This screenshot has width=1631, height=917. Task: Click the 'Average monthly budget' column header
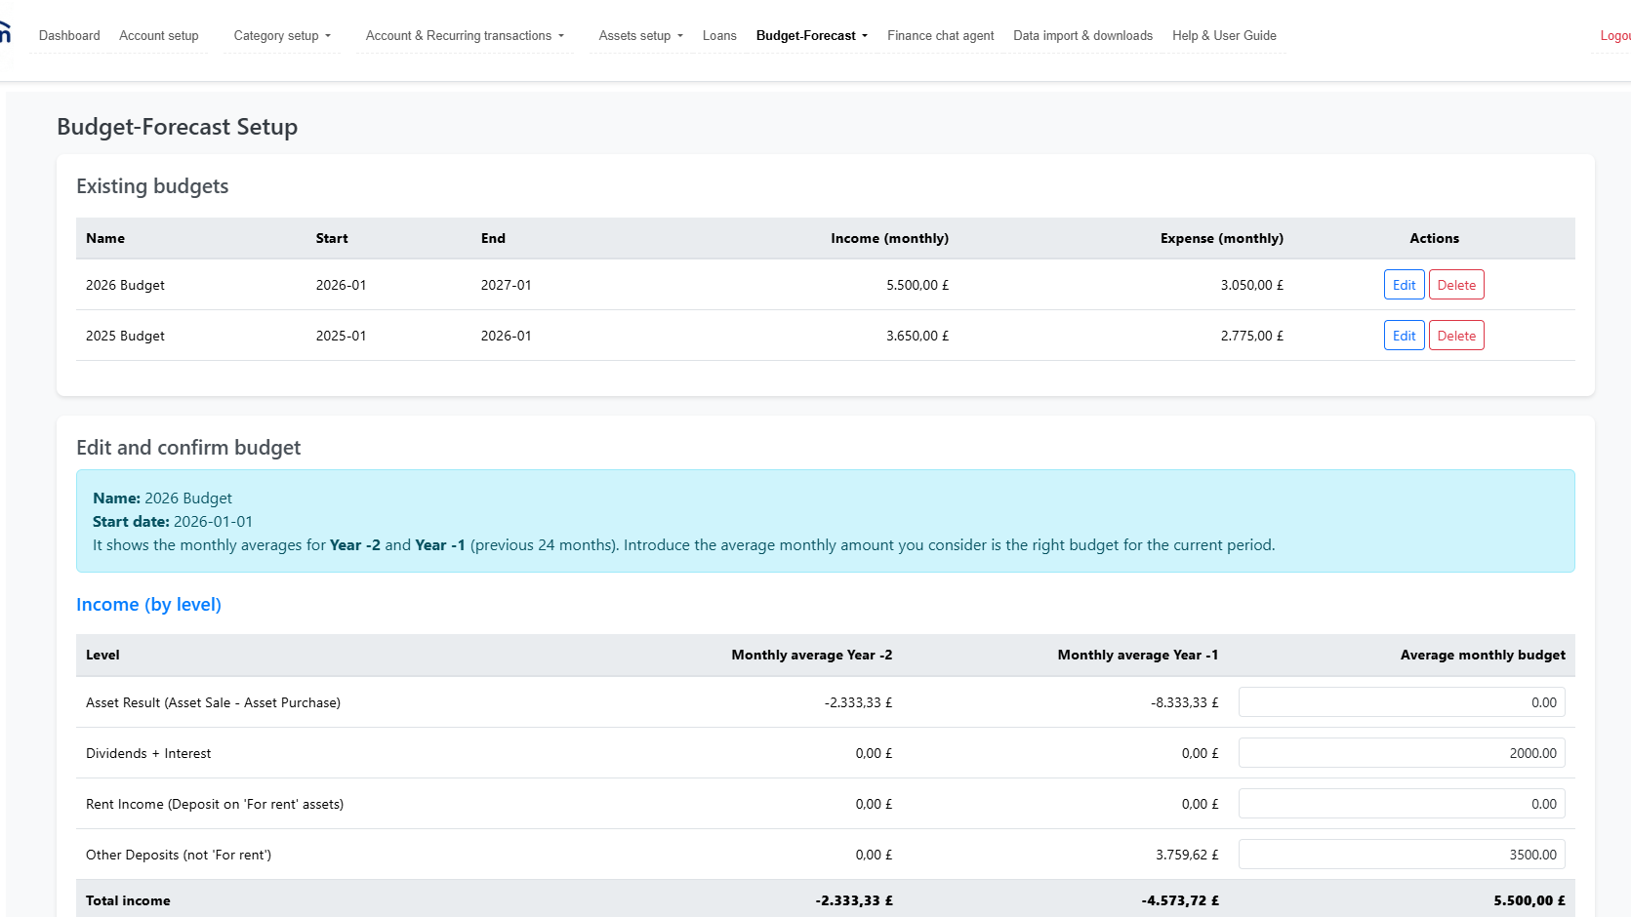click(1483, 655)
